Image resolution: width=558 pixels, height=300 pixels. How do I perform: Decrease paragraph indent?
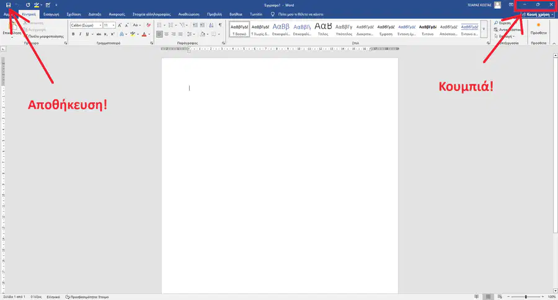coord(195,25)
